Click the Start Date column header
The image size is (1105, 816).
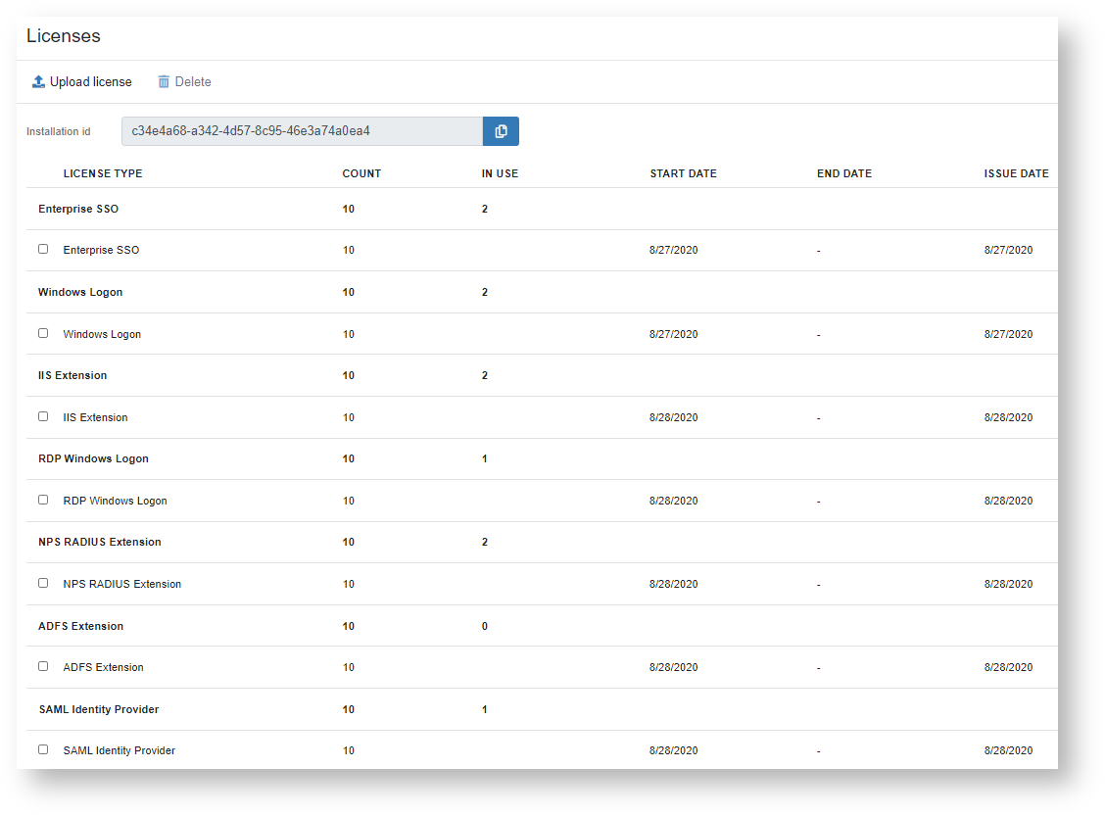[683, 173]
